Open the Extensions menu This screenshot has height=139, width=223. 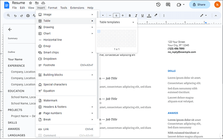tap(77, 8)
